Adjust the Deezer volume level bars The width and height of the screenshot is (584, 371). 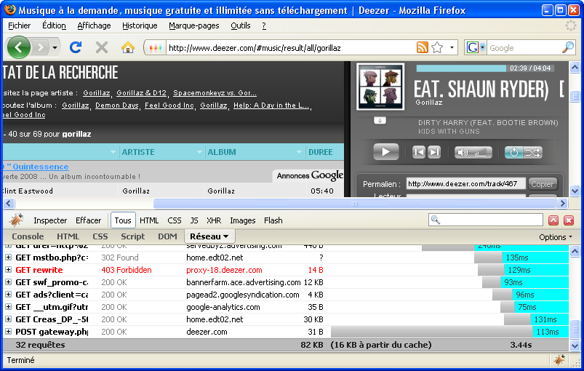[481, 152]
